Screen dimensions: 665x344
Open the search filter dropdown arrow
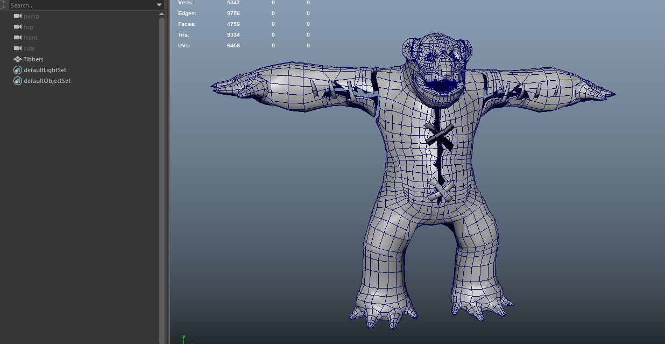point(160,5)
